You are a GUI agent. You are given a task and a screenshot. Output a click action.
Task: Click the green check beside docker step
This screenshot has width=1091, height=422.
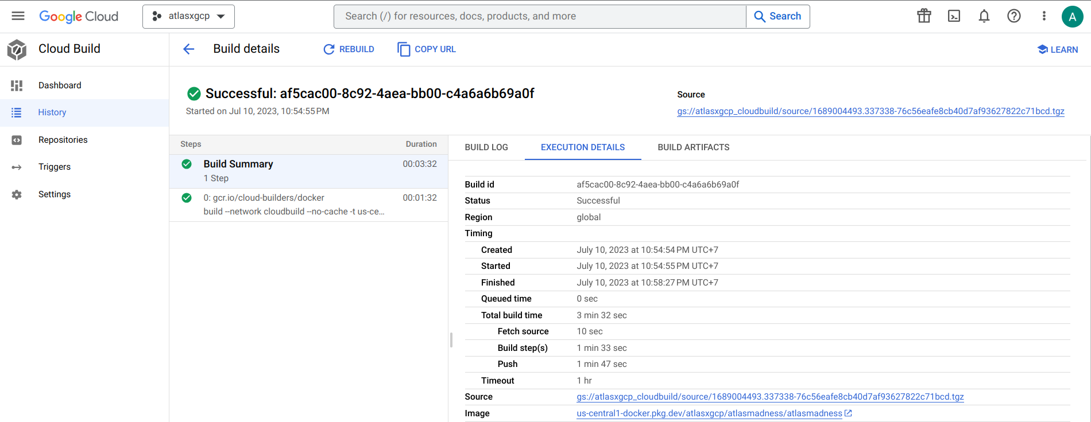point(187,198)
